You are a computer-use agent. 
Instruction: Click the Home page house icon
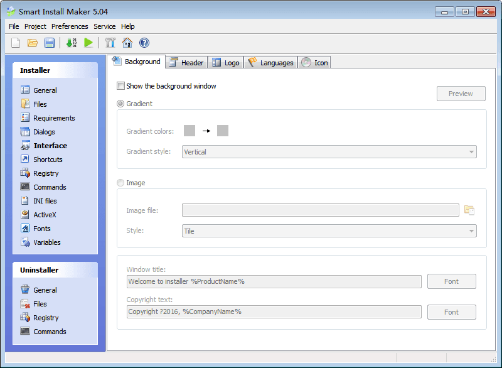click(127, 43)
